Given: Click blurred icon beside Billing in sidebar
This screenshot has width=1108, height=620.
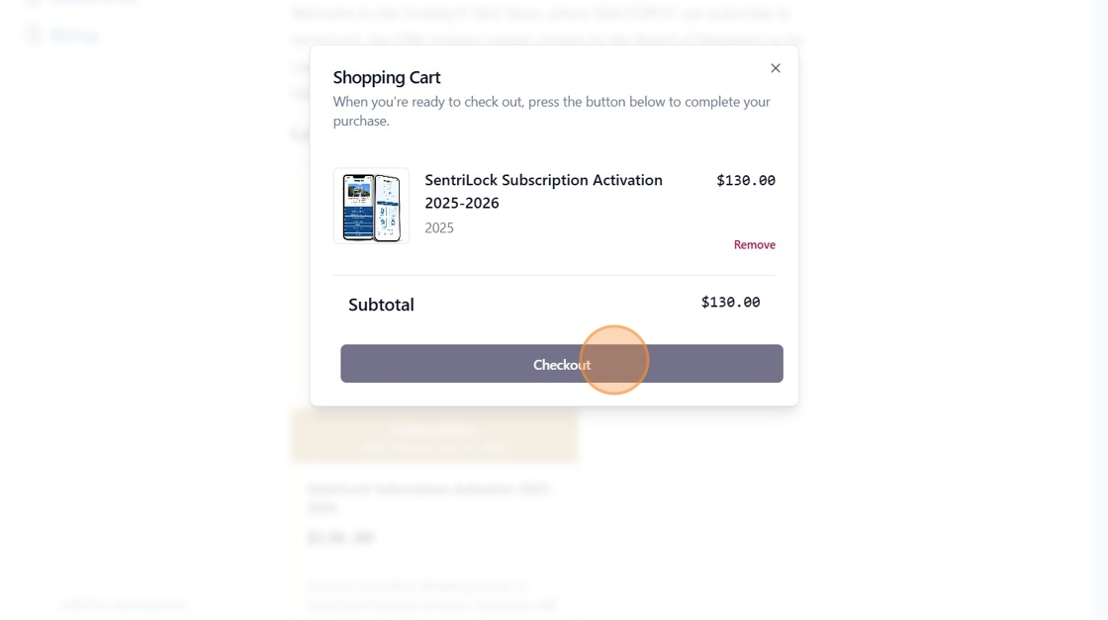Looking at the screenshot, I should coord(33,35).
